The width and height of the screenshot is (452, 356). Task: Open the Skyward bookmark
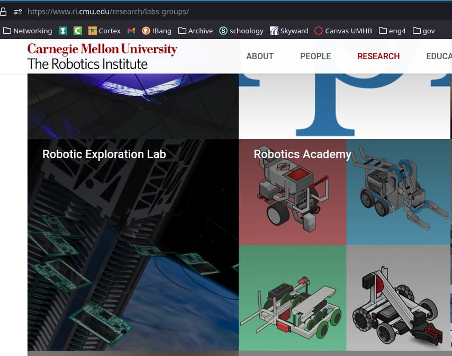click(x=289, y=31)
